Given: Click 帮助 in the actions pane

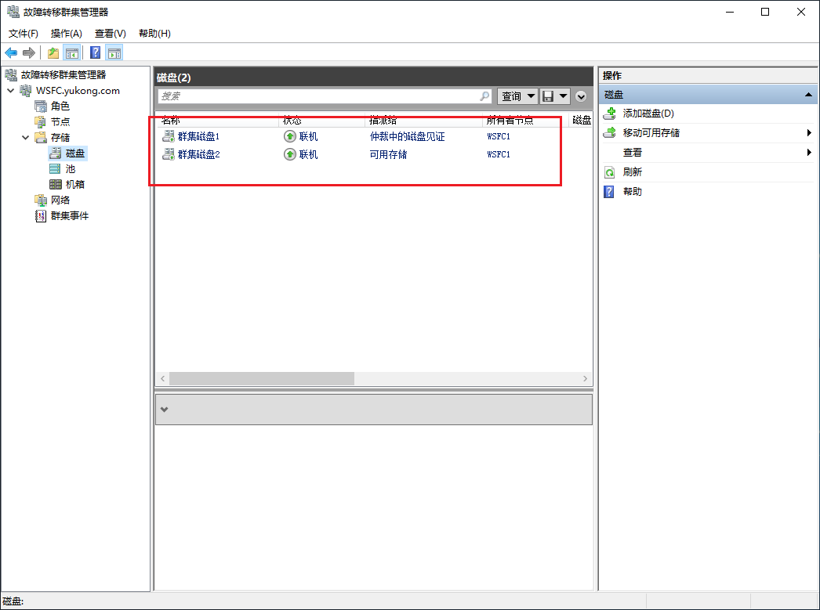Looking at the screenshot, I should tap(632, 192).
